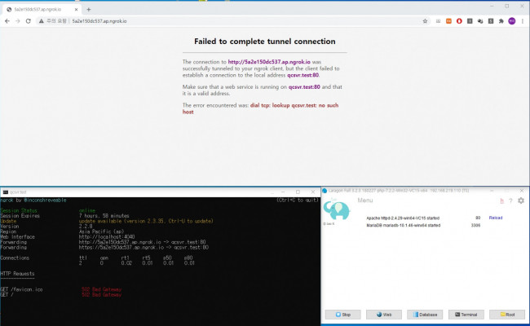The height and width of the screenshot is (326, 530).
Task: Click the browser forward arrow
Action: point(18,21)
